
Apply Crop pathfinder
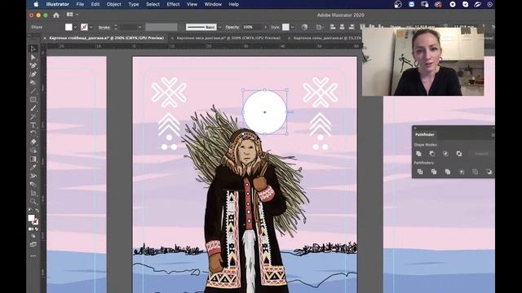click(x=462, y=172)
